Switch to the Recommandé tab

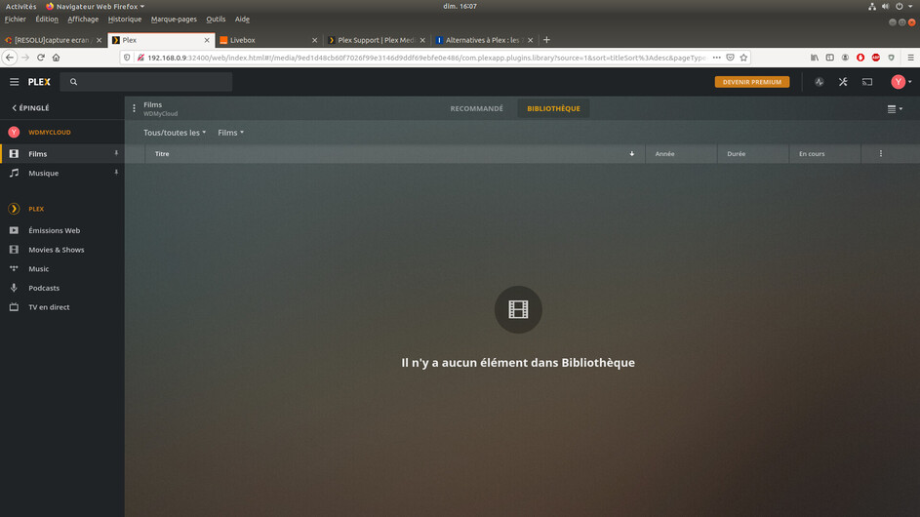(x=476, y=108)
